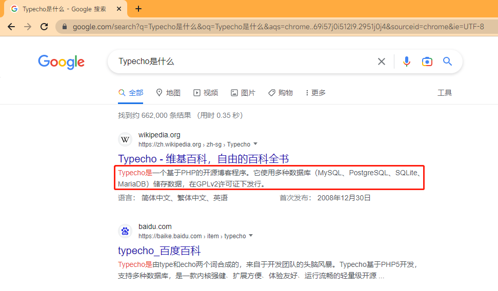The image size is (498, 291).
Task: Open typecho_百度百科 result link
Action: 159,251
